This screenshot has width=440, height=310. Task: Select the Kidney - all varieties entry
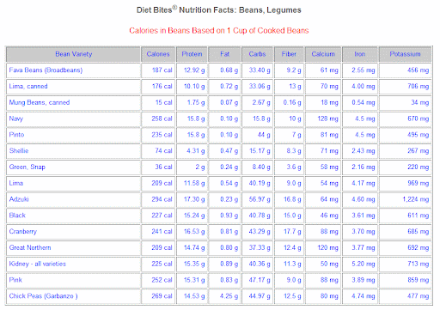[x=38, y=264]
